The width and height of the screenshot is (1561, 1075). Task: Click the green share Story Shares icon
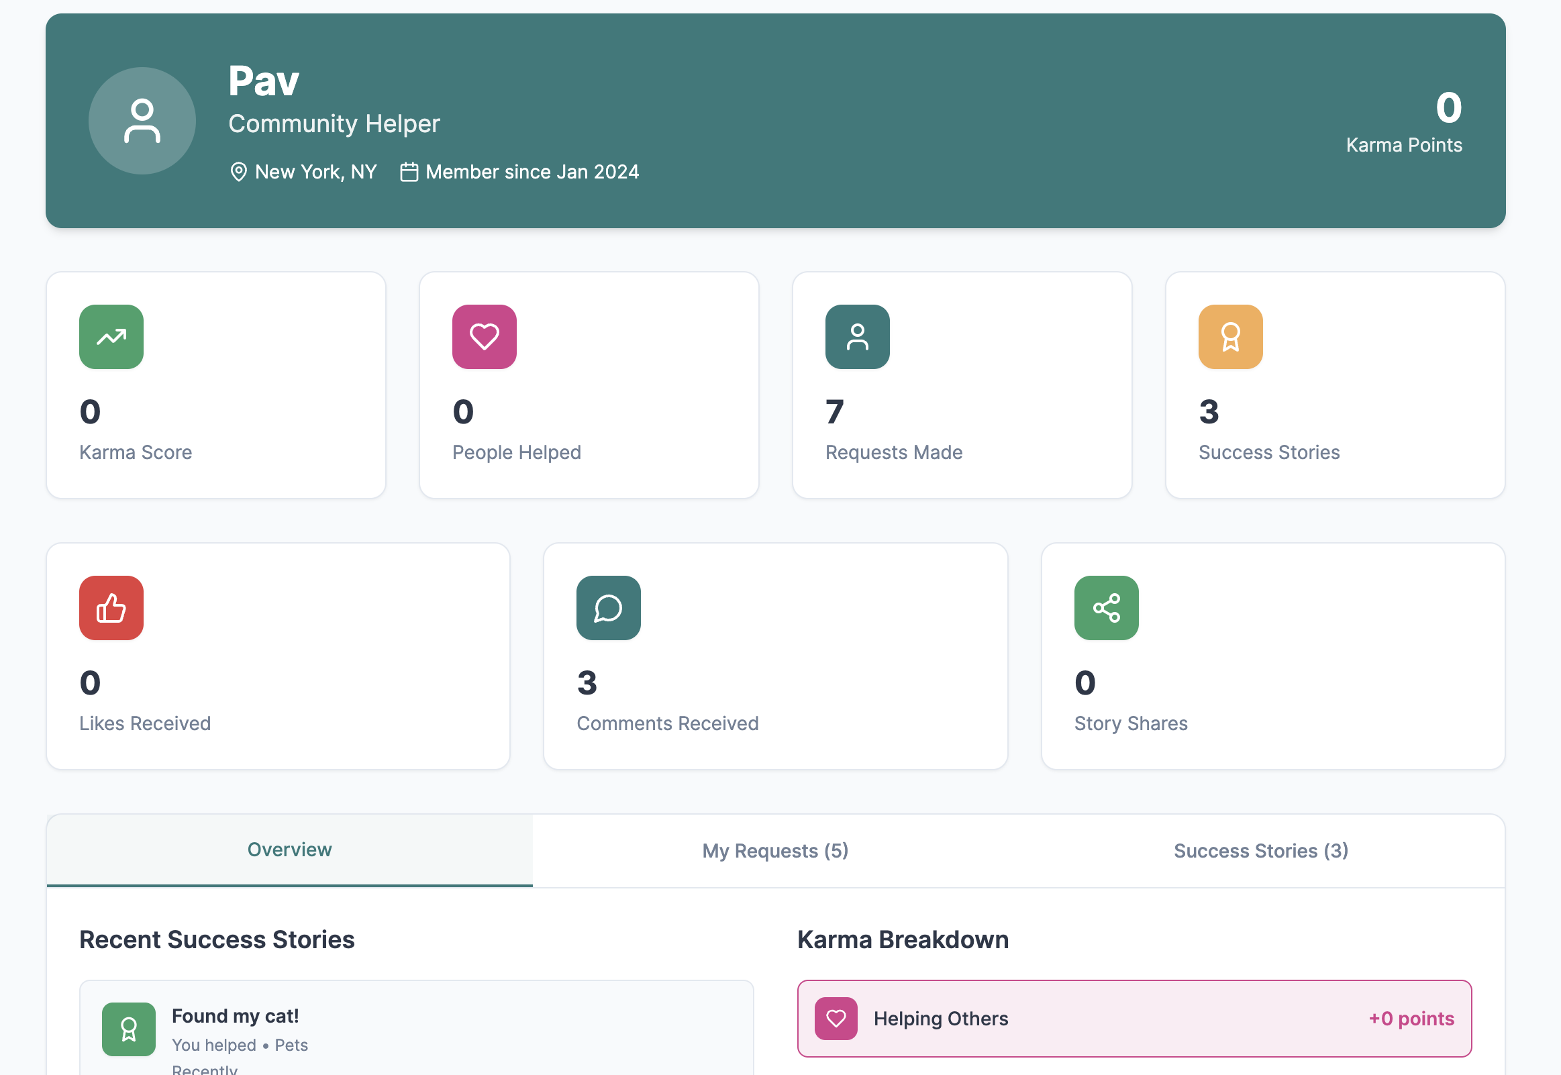(x=1106, y=607)
